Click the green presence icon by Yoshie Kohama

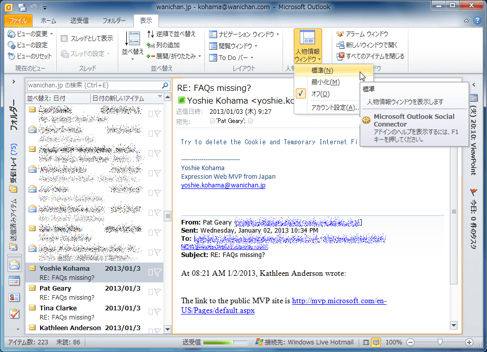coord(181,100)
